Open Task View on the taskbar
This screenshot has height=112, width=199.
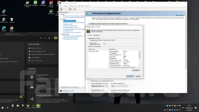tap(7, 108)
